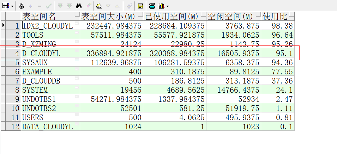The height and width of the screenshot is (154, 337).
Task: Open the dropdown arrow beside chart icon
Action: coord(168,6)
